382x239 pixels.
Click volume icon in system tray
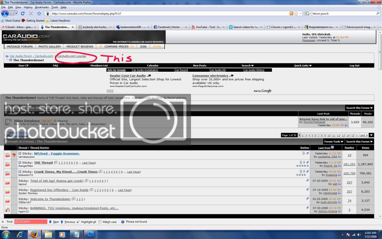359,235
